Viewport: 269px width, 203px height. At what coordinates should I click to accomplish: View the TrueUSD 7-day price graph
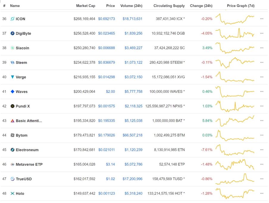point(235,179)
